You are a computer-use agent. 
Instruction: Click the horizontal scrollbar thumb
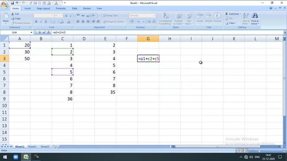217,147
